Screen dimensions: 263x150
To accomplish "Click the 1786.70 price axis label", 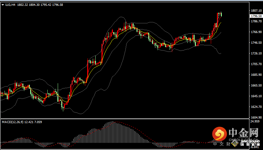I will click(x=256, y=21).
